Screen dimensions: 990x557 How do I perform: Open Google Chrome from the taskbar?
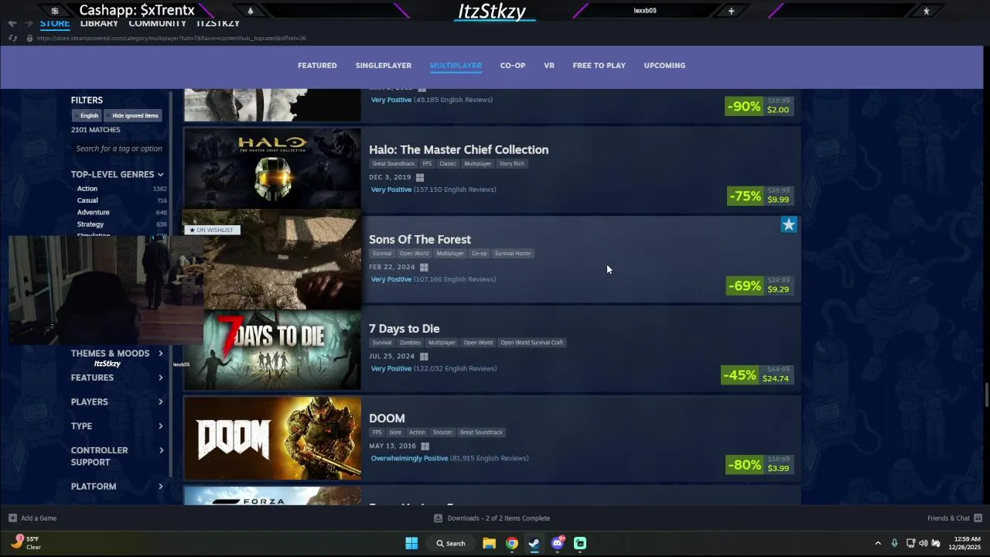pyautogui.click(x=512, y=543)
